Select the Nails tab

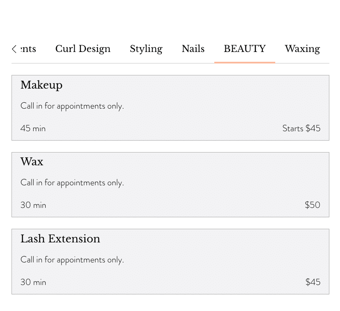pos(193,49)
